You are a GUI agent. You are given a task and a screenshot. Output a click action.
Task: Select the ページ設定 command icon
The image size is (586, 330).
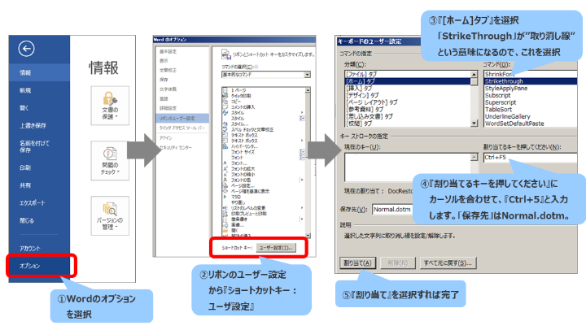(225, 185)
